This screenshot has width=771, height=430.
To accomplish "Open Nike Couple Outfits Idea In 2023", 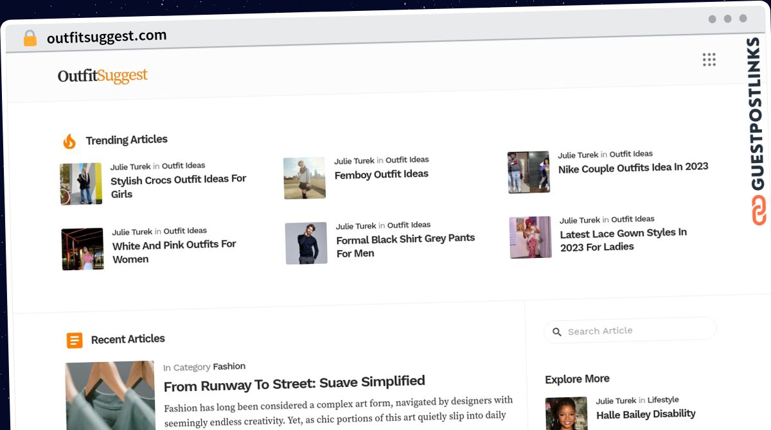I will (634, 168).
